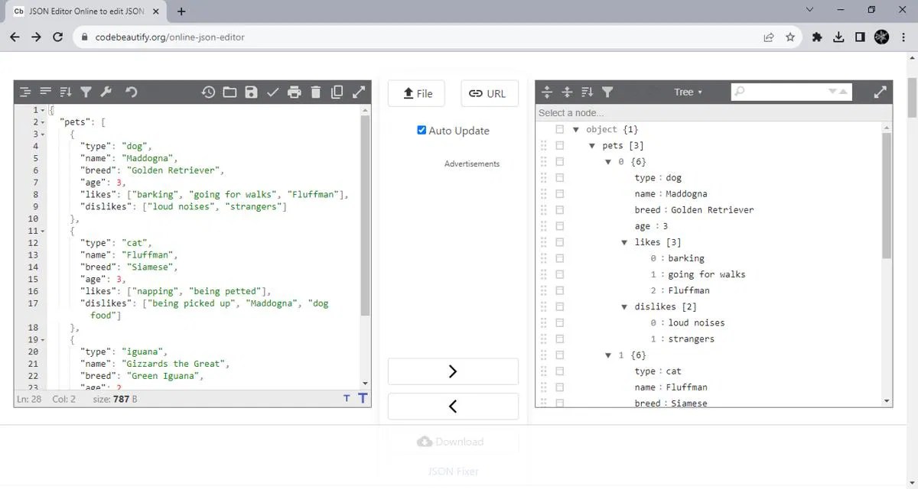The image size is (918, 489).
Task: Compact the JSON using the compact icon
Action: pyautogui.click(x=44, y=92)
